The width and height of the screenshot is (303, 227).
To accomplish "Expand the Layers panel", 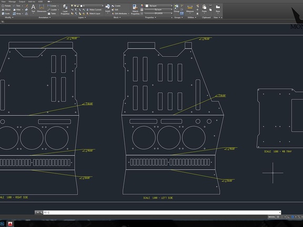I will (x=82, y=17).
